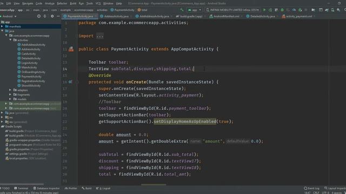Open Project panel settings gear
The width and height of the screenshot is (346, 194).
[x=52, y=16]
